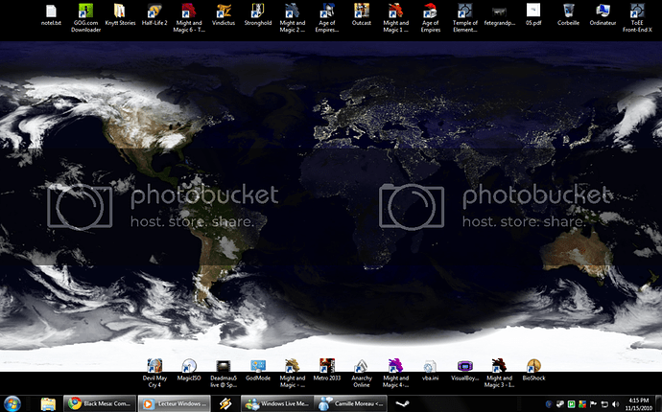The image size is (662, 412).
Task: Open the Ordinateur computer icon
Action: (603, 11)
